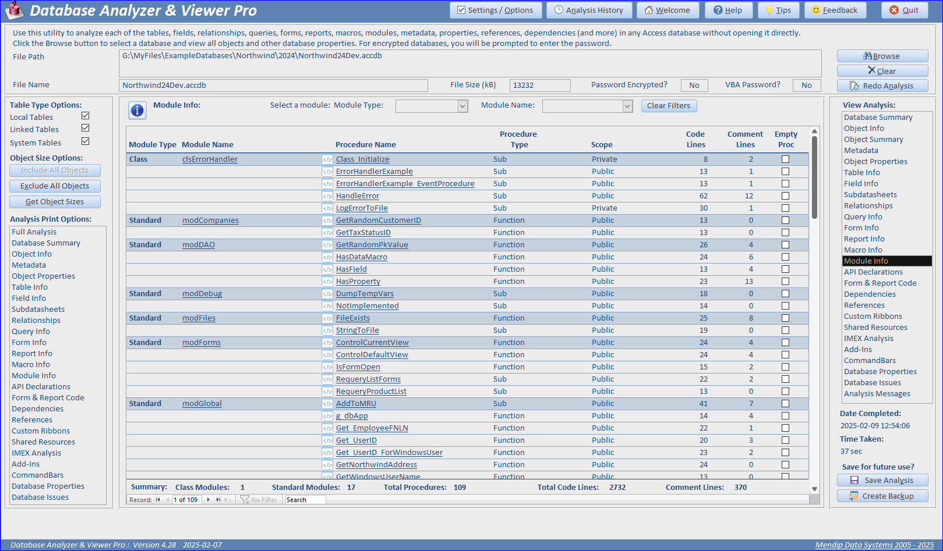
Task: Toggle the Local Tables checkbox
Action: pyautogui.click(x=86, y=116)
